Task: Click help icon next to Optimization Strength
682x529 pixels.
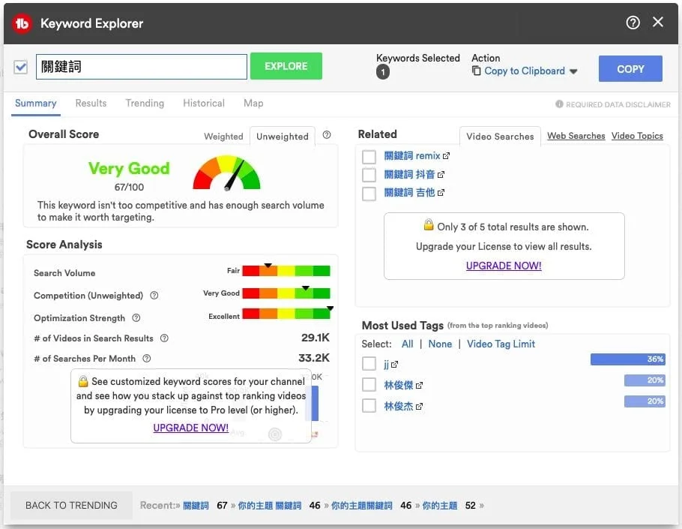Action: click(x=136, y=318)
